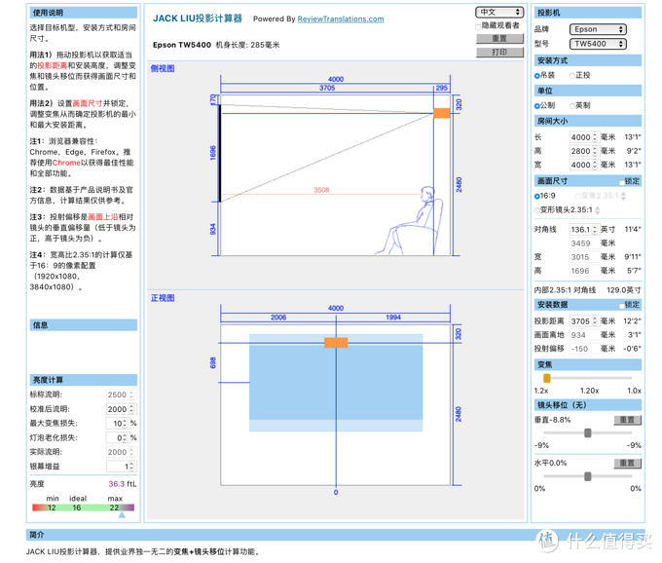Screen dimensions: 662x563
Task: Click the orange 变焦 zoom slider handle
Action: [547, 378]
